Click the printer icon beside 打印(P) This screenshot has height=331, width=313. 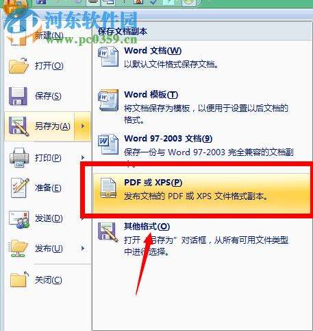click(19, 157)
